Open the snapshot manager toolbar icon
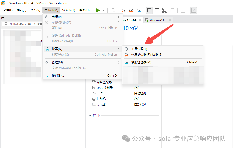Image resolution: width=233 pixels, height=148 pixels. click(x=139, y=10)
